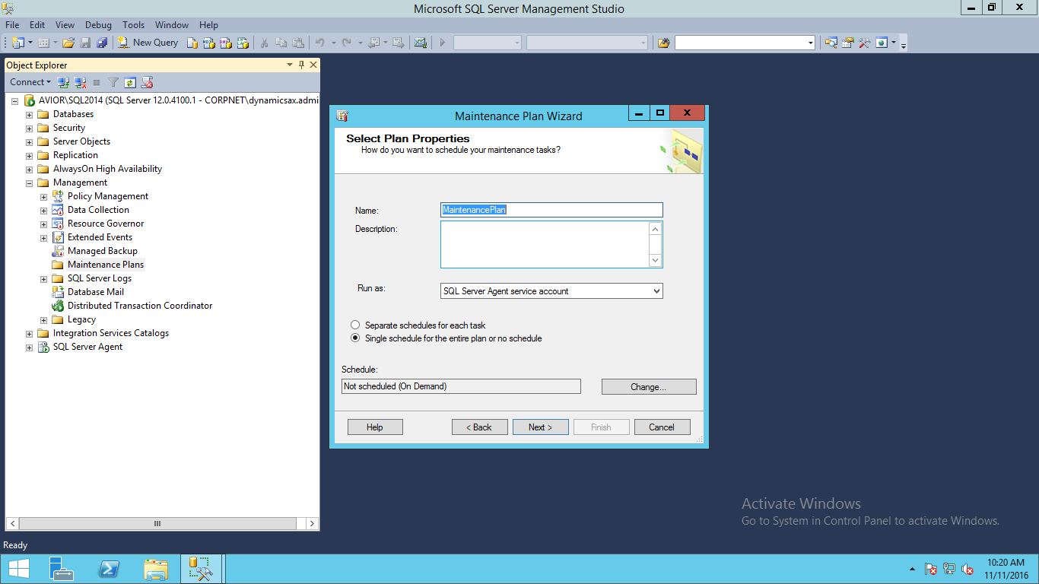
Task: Click the plan Description text box
Action: 545,244
